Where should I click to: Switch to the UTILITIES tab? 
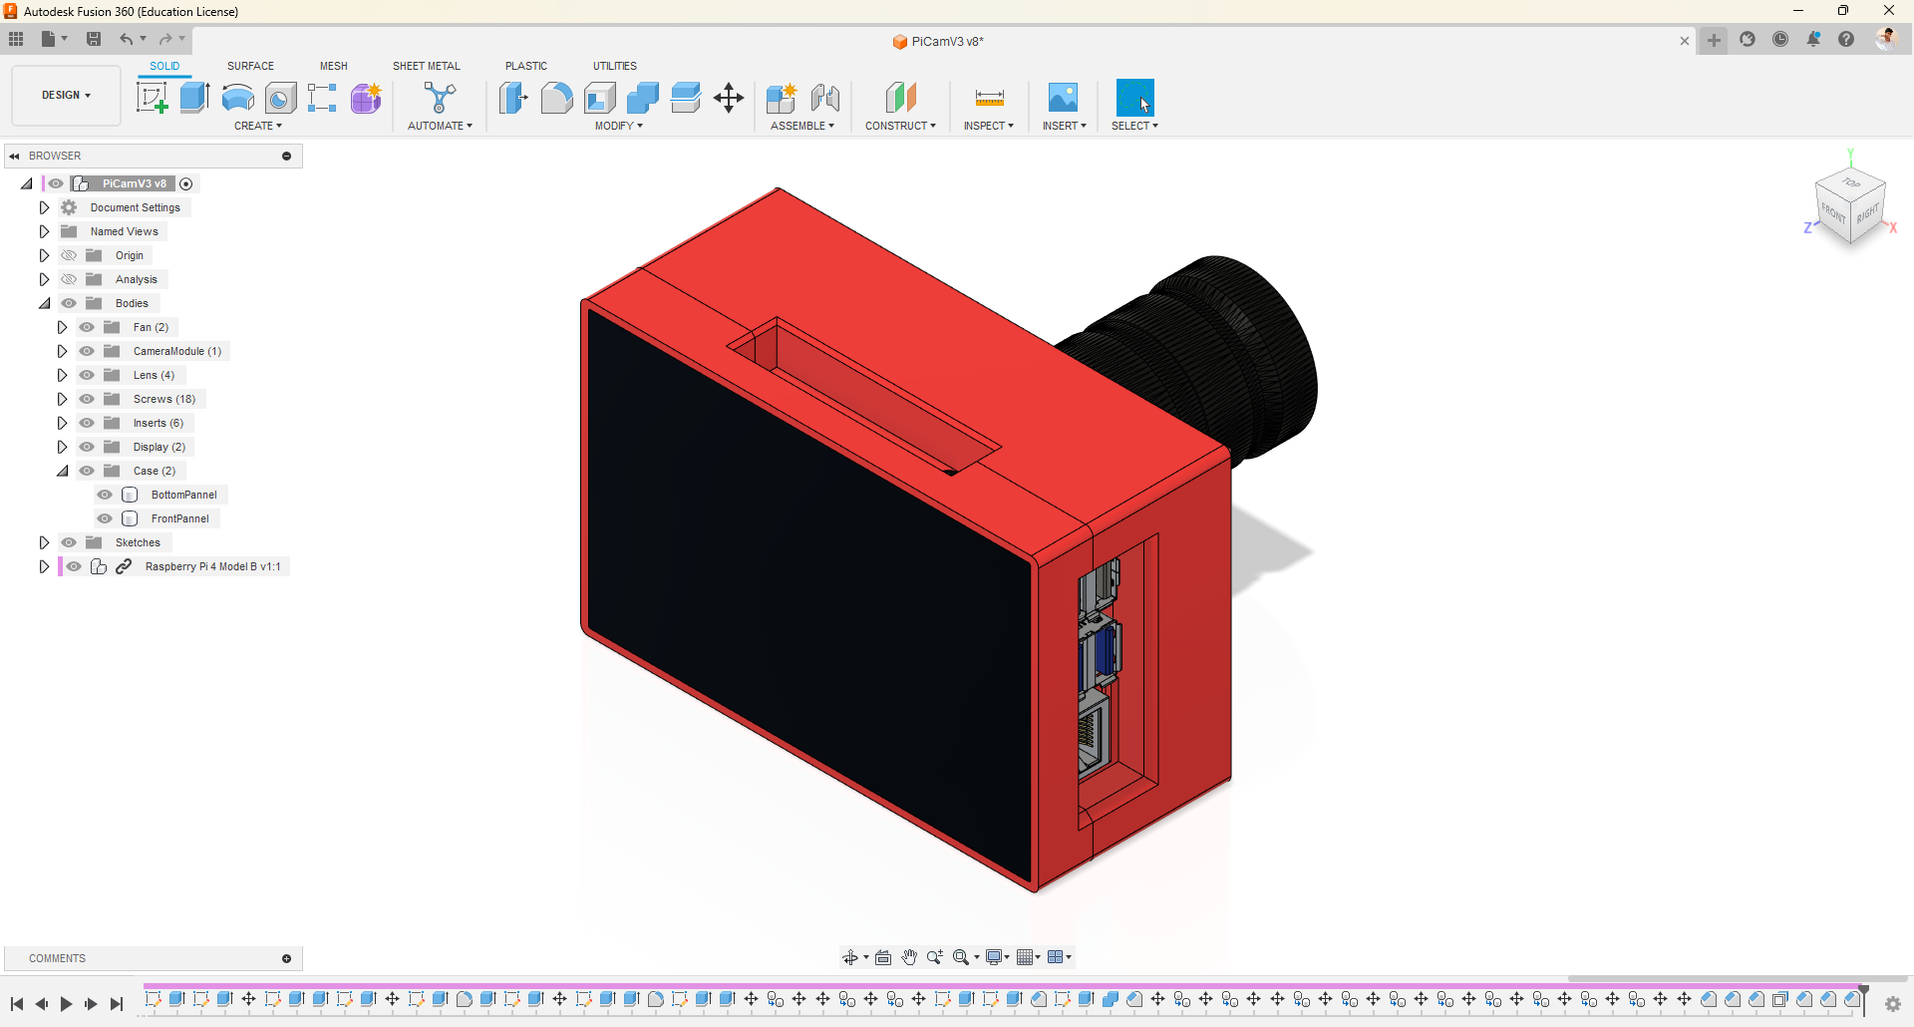[x=615, y=66]
